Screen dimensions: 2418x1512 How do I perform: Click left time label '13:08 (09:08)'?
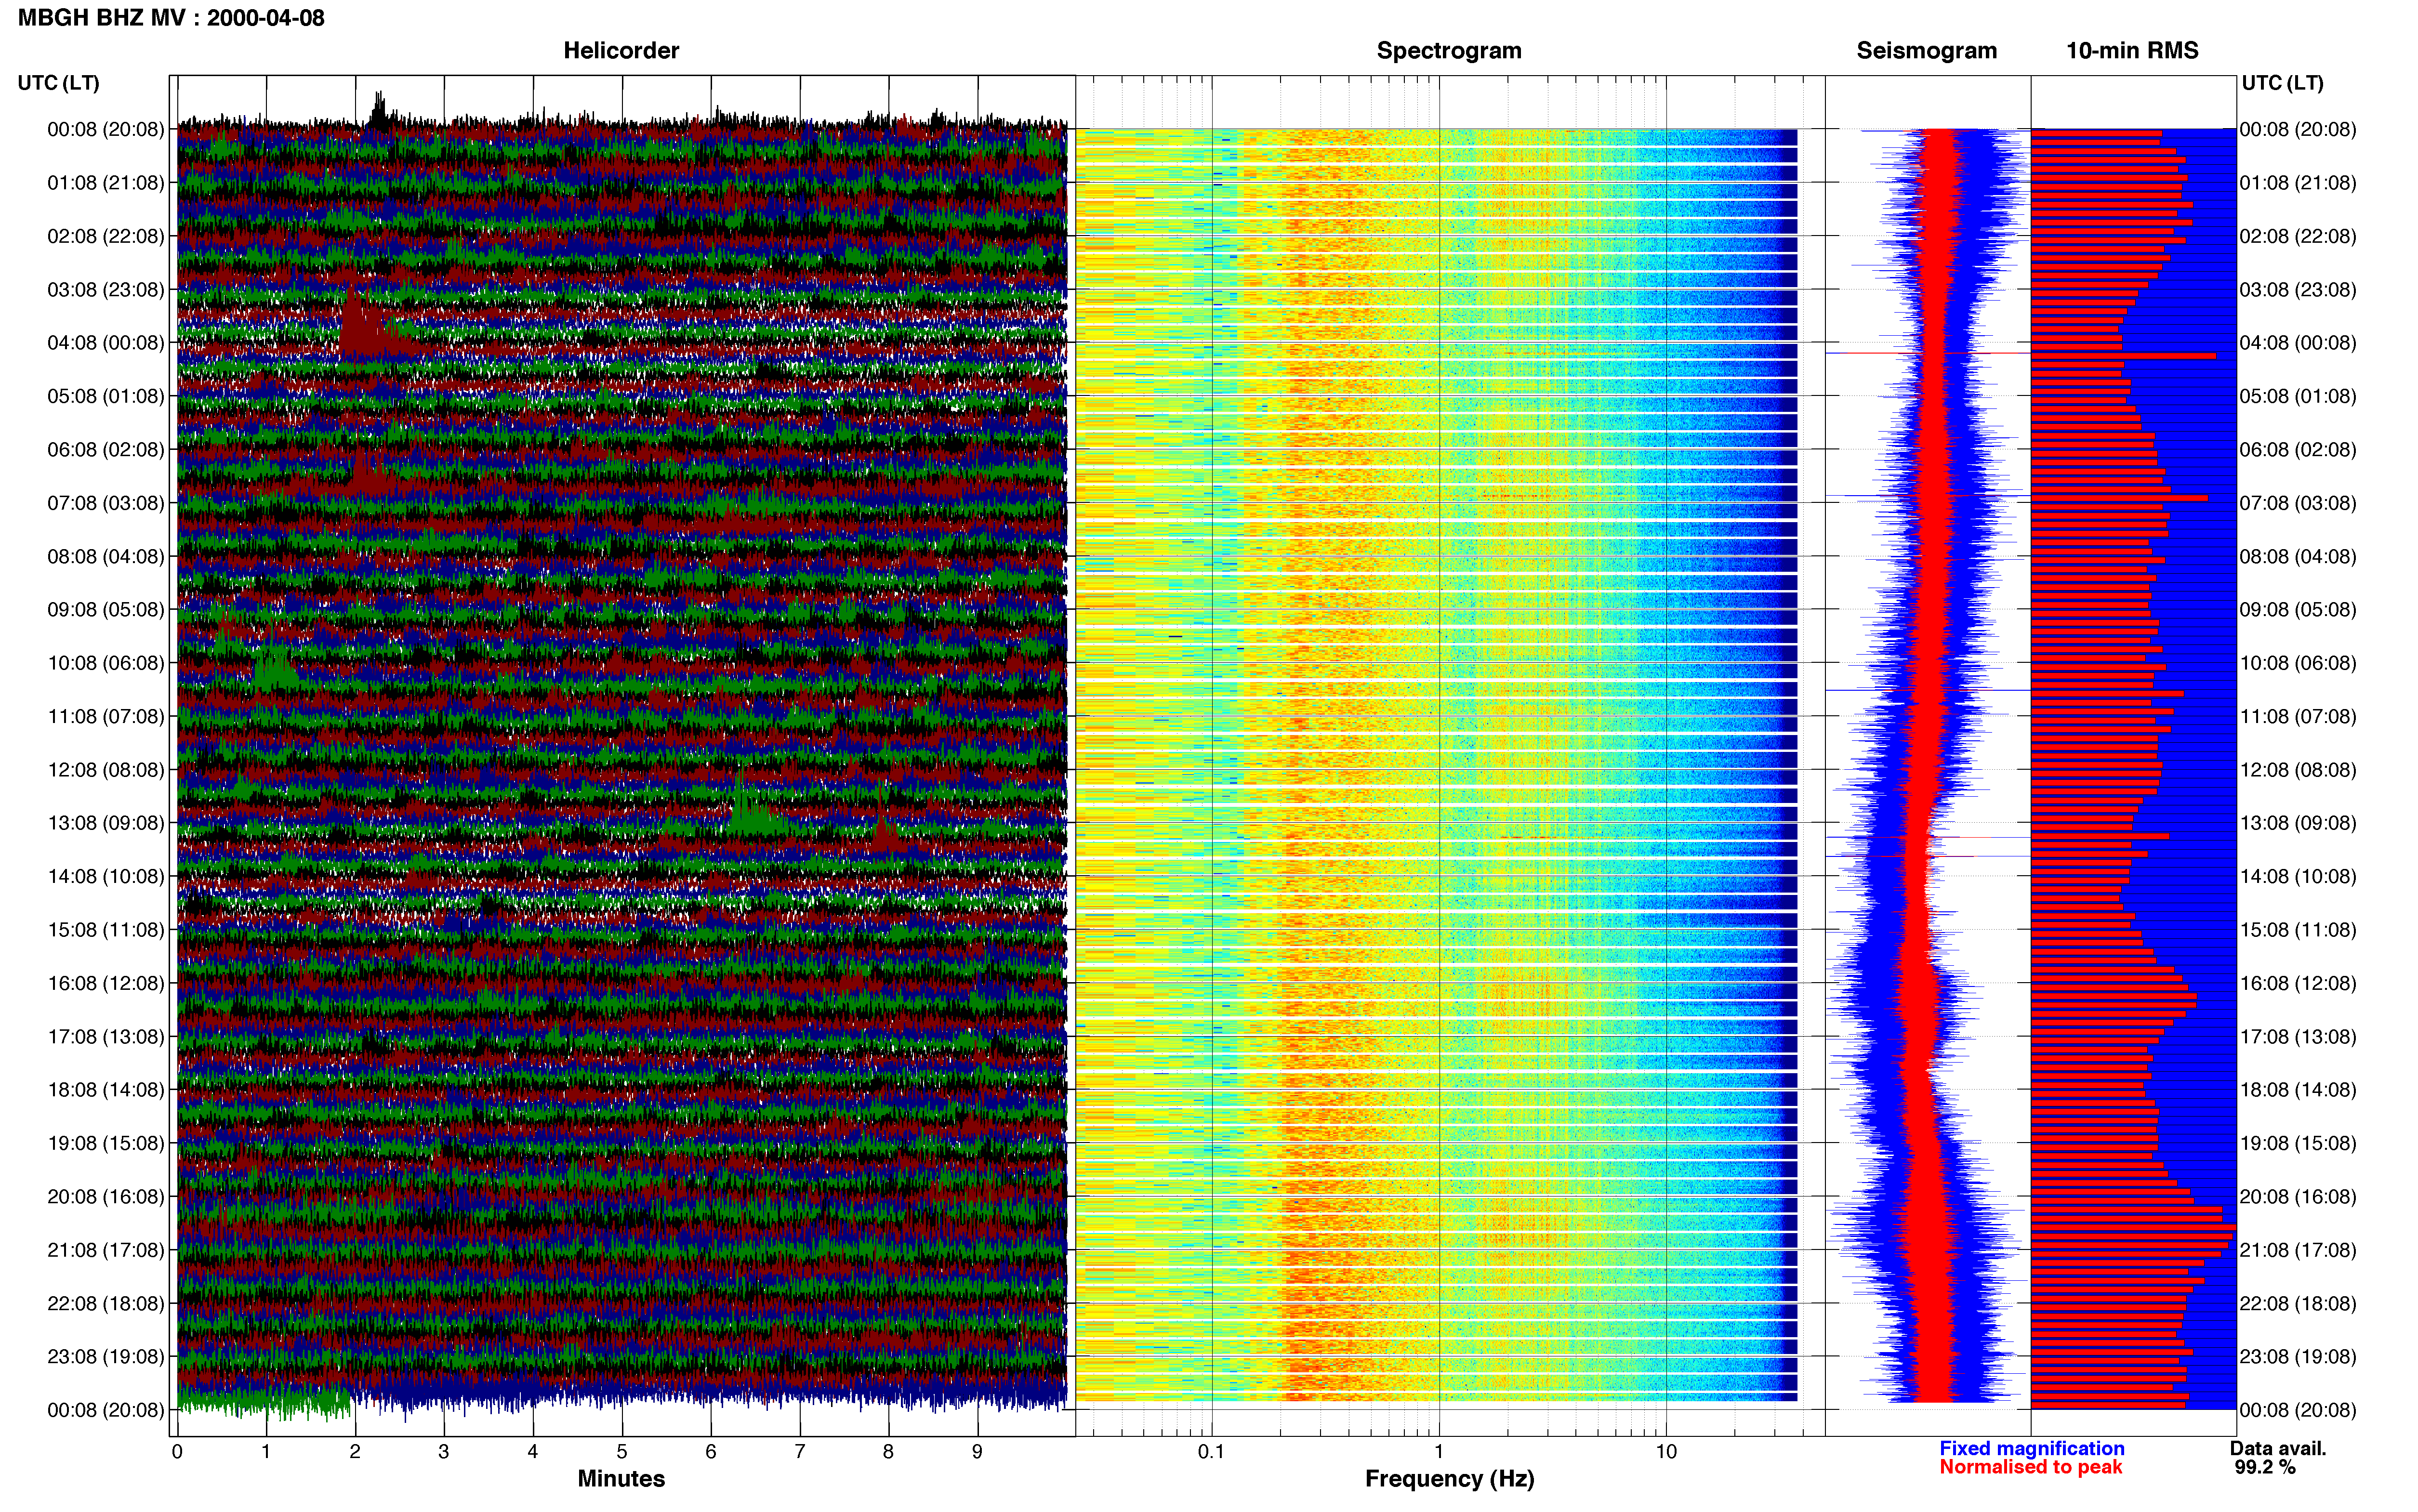[106, 823]
